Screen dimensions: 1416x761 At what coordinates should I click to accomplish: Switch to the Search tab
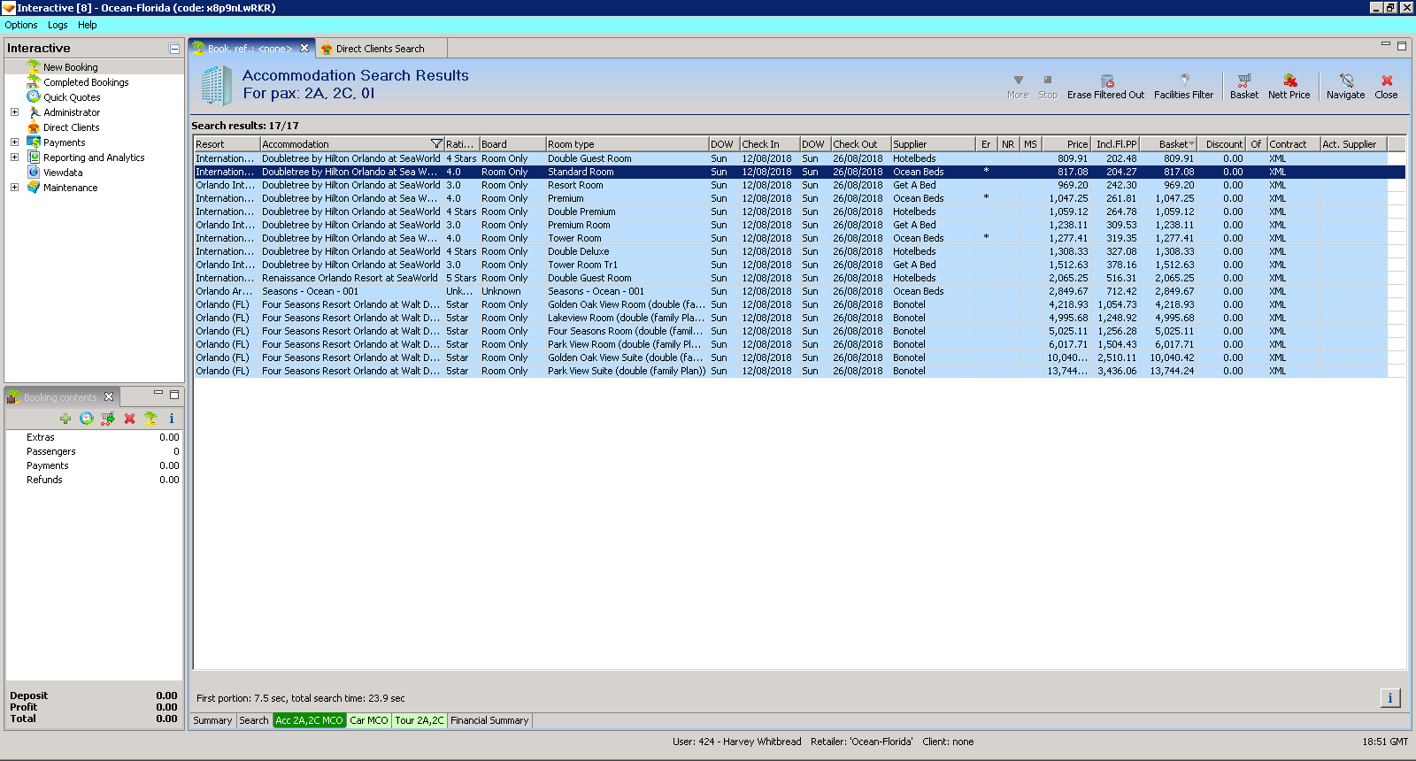(x=254, y=720)
